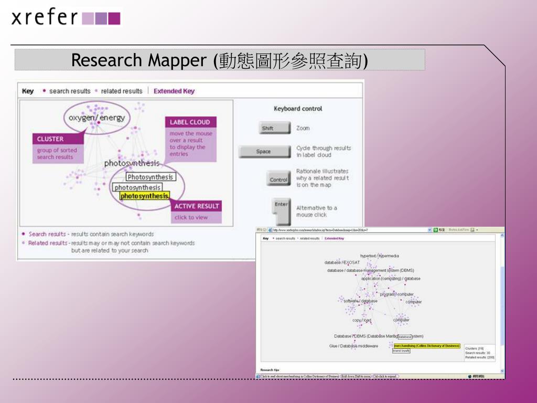Click the Shift key button
Viewport: 537px width, 403px height.
click(x=274, y=128)
